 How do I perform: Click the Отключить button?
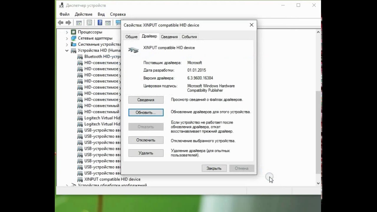point(146,140)
